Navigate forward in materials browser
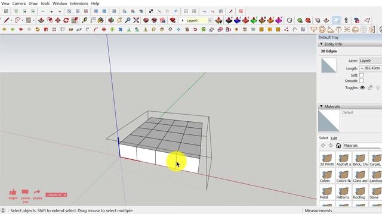Screen dimensions: 382x214 (x=331, y=145)
